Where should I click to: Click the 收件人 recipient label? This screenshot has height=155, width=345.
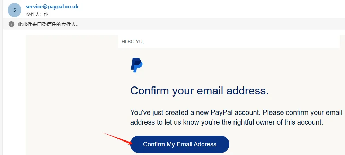pos(33,14)
